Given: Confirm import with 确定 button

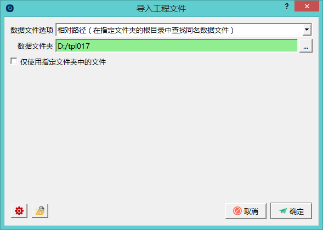Looking at the screenshot, I should click(x=291, y=211).
